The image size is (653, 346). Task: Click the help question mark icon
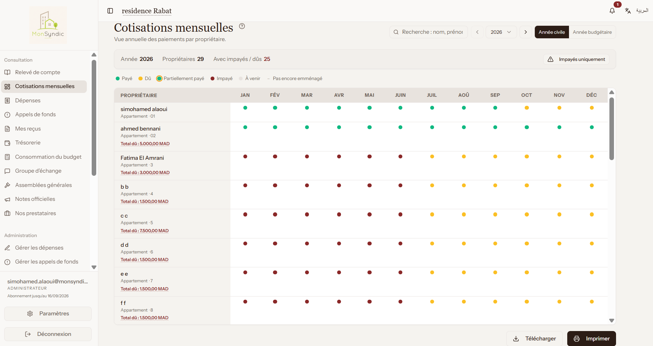point(242,26)
